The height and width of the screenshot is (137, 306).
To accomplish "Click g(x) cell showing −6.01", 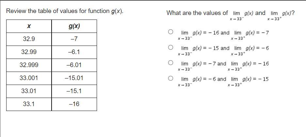I will [74, 65].
